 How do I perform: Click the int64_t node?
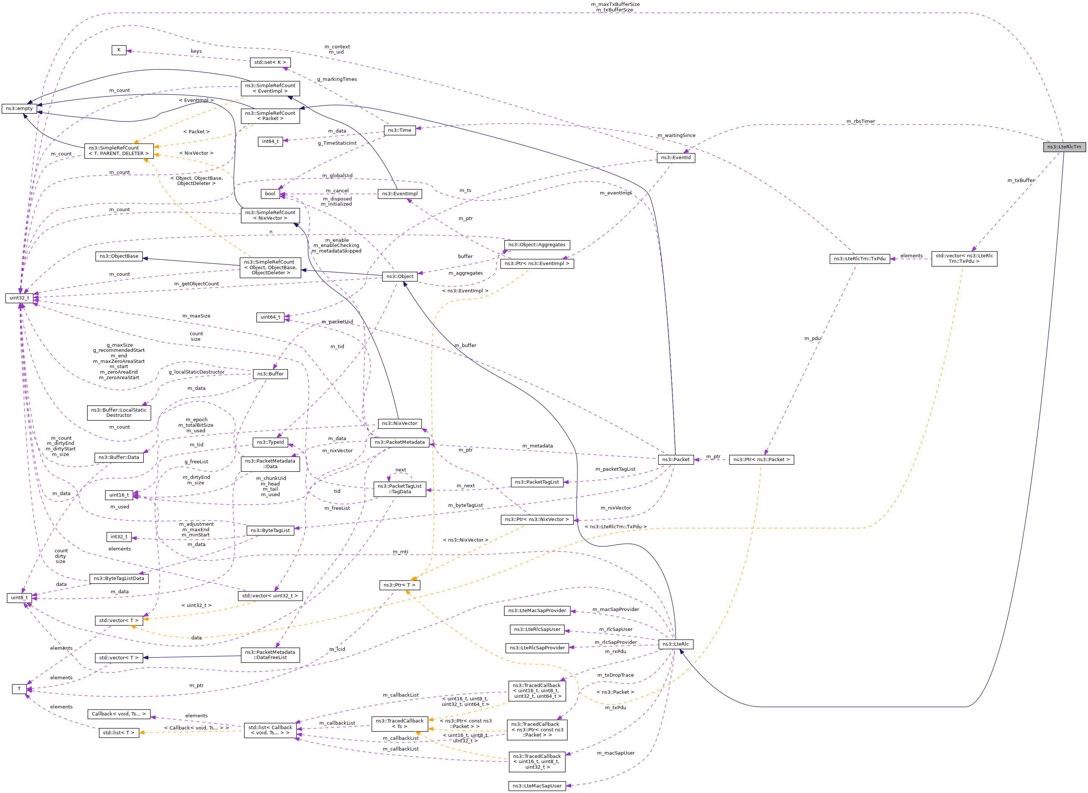click(x=270, y=141)
